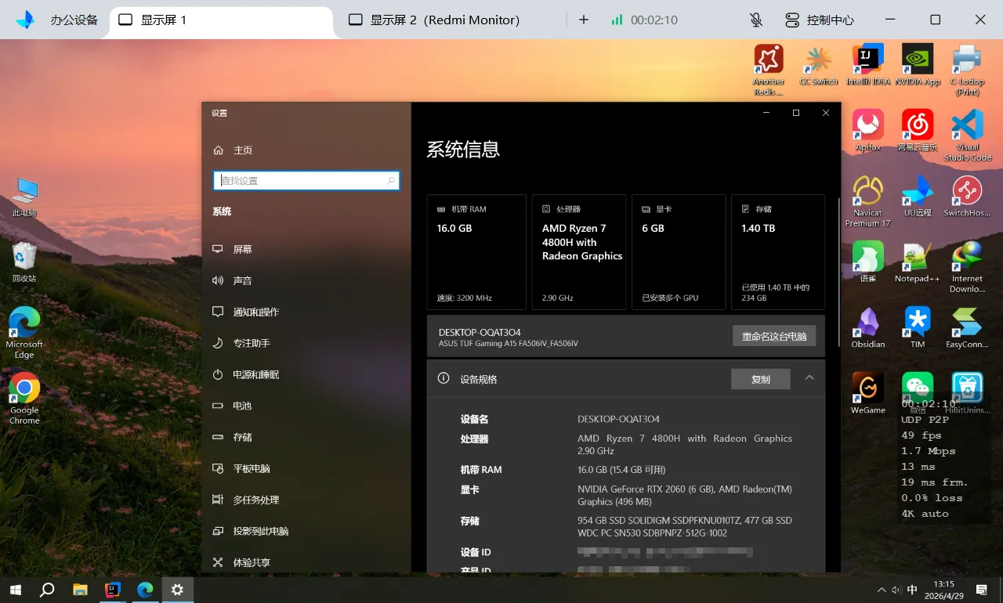Click the 重命名这台电脑 button
Viewport: 1003px width, 603px height.
[774, 336]
